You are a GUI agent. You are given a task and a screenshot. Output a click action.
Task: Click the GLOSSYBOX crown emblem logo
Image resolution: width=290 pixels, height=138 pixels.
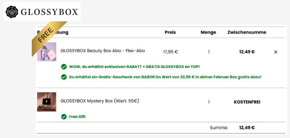coord(13,12)
